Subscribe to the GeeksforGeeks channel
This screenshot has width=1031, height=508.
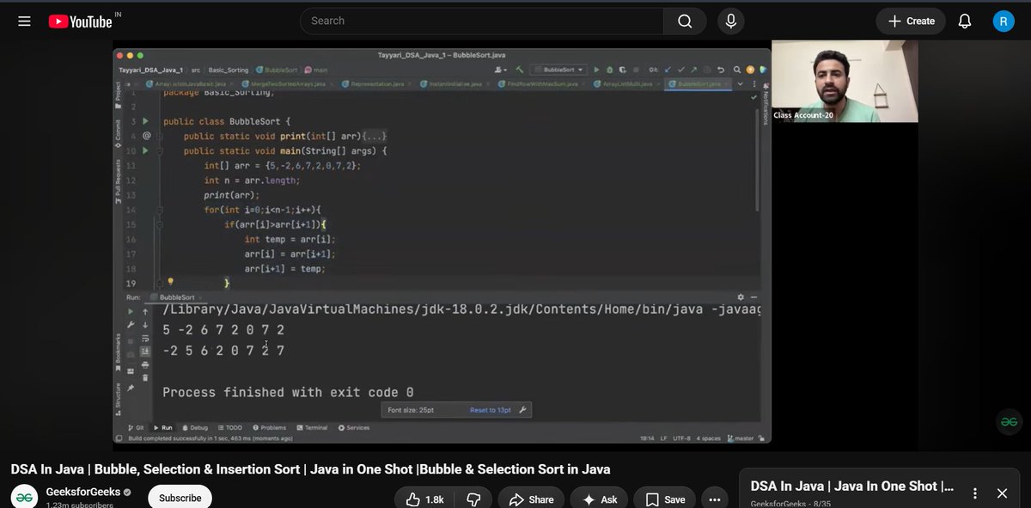pyautogui.click(x=180, y=498)
